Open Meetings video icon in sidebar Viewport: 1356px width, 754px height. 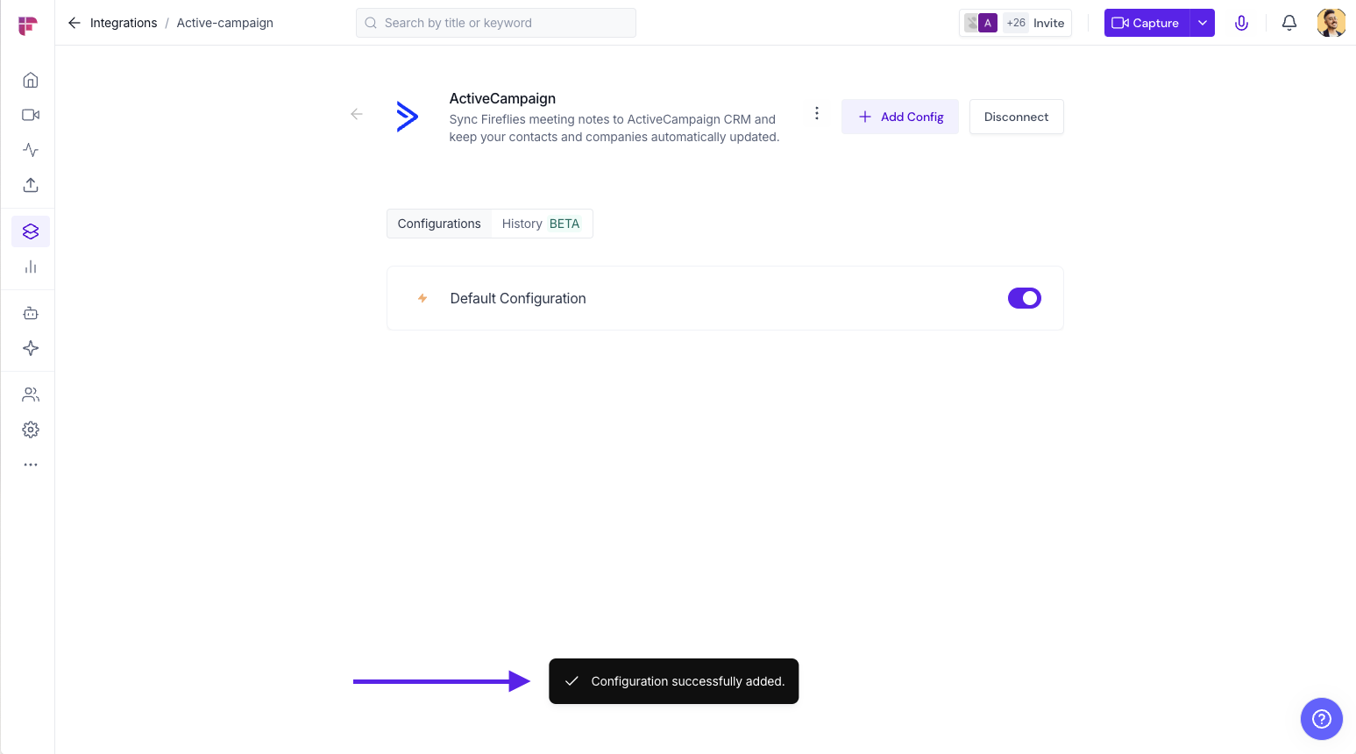click(x=31, y=115)
